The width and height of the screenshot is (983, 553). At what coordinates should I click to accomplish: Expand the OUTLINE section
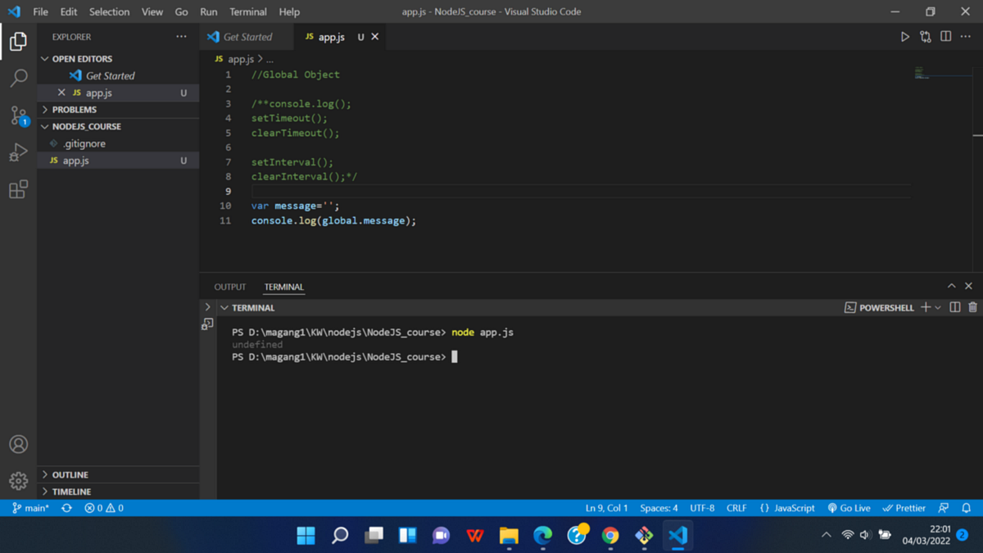(x=46, y=474)
